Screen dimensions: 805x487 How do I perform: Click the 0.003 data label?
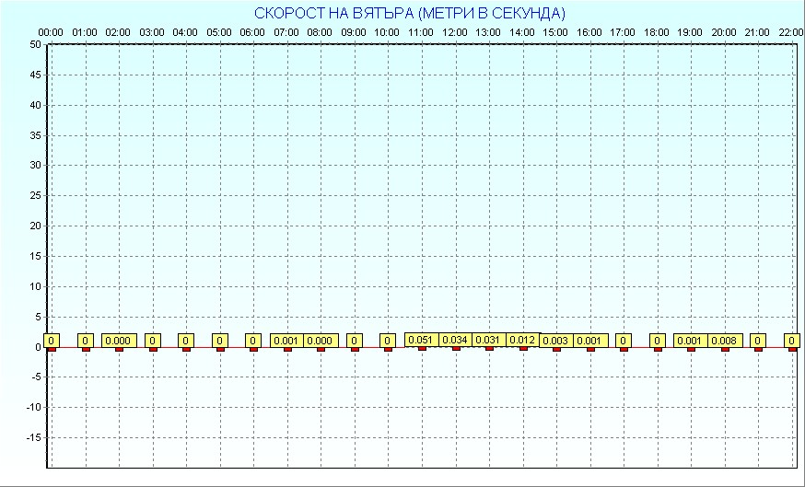[x=555, y=341]
